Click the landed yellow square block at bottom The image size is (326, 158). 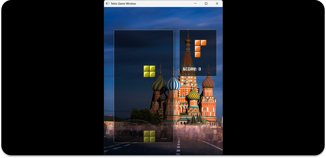[x=150, y=136]
